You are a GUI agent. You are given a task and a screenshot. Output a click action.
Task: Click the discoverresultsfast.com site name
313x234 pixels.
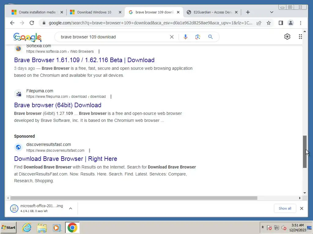point(49,144)
